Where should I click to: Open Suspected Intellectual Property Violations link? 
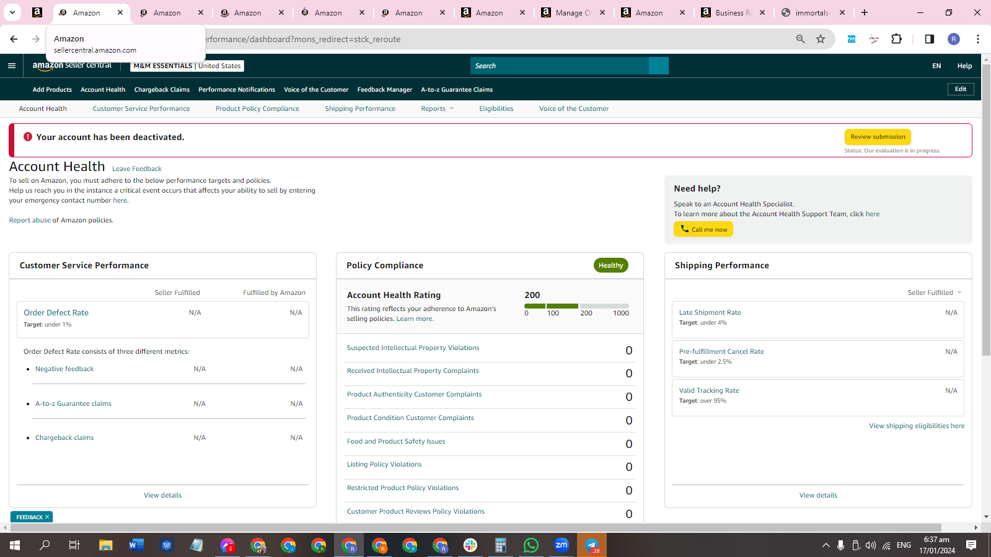tap(413, 348)
